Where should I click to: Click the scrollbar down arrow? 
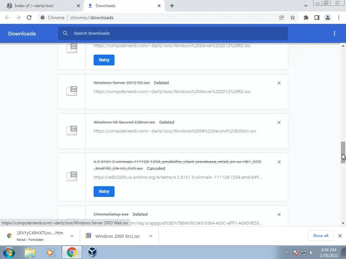click(343, 223)
